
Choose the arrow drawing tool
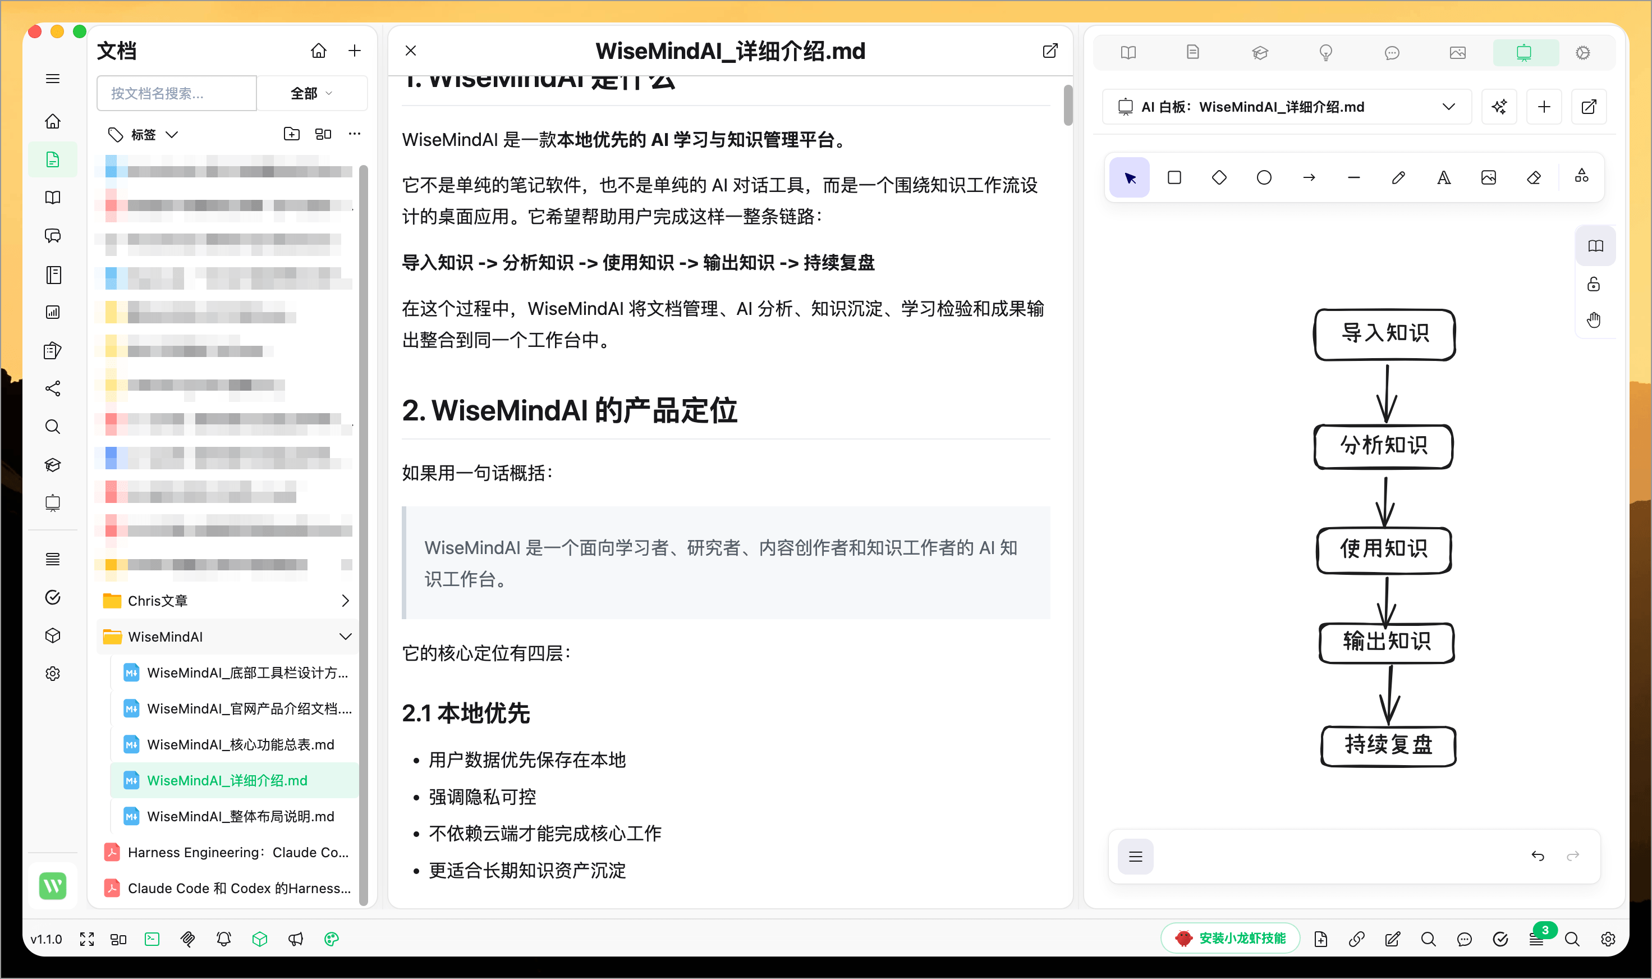click(1309, 177)
